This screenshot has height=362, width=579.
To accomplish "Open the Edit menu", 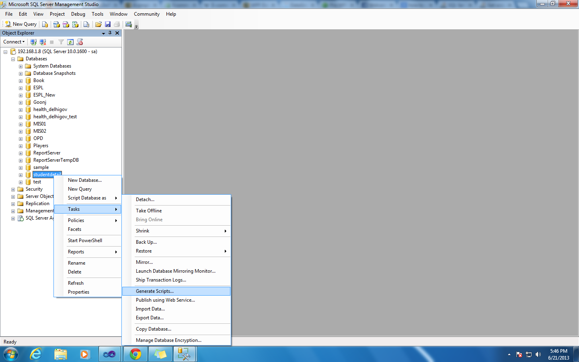I will click(x=23, y=14).
